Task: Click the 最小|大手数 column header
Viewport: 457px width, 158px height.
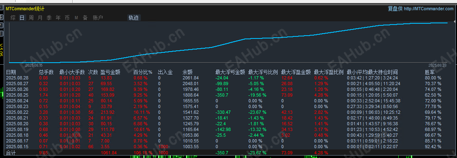Action: [x=72, y=72]
